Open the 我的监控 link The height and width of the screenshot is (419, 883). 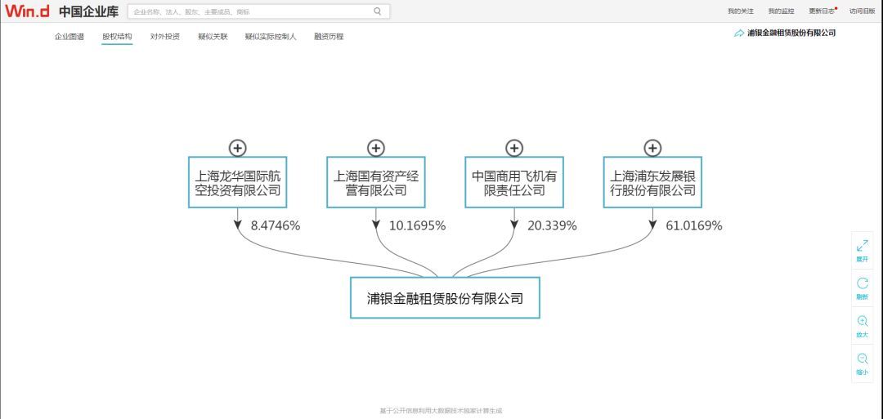point(781,11)
